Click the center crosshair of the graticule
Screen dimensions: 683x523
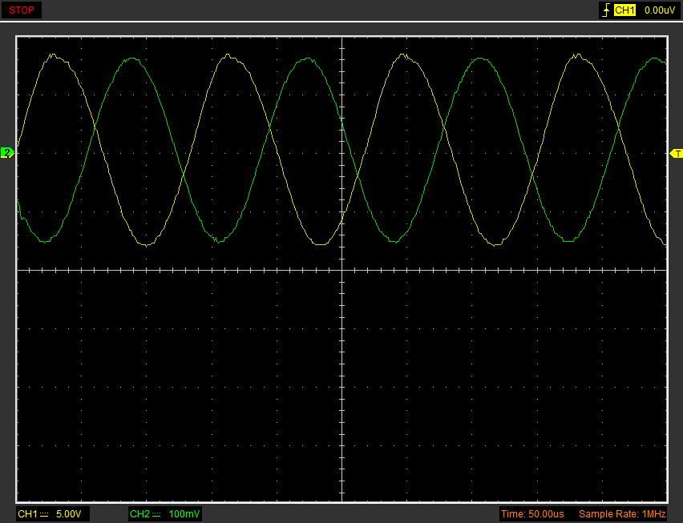point(342,270)
